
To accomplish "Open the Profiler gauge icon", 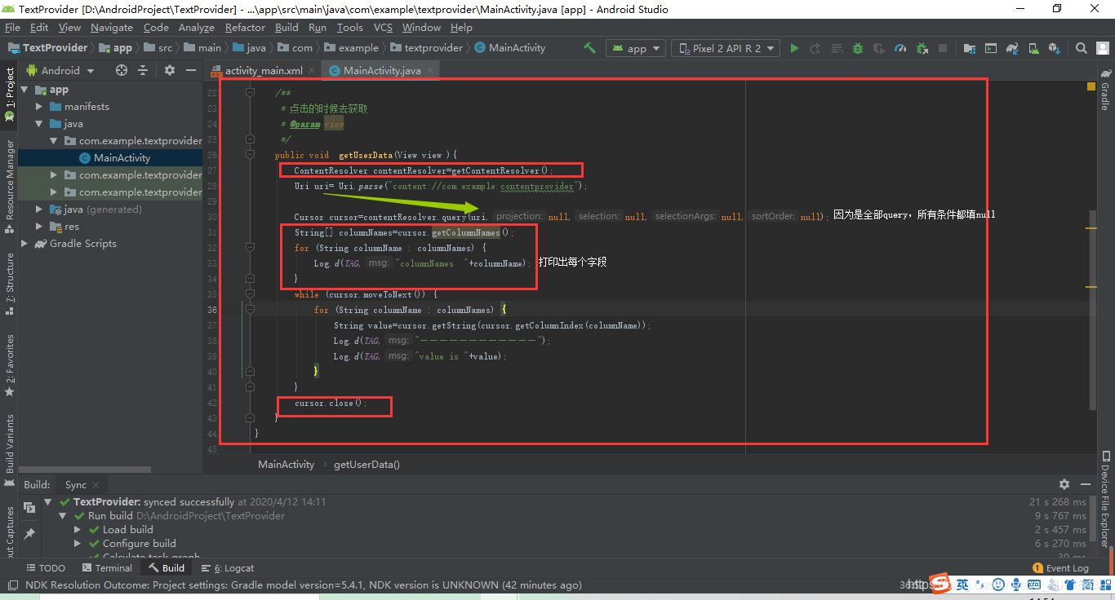I will [900, 48].
